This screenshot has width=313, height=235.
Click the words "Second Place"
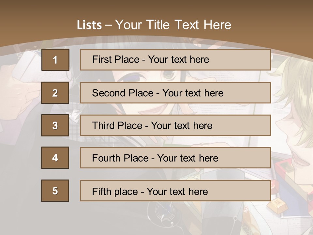123,93
